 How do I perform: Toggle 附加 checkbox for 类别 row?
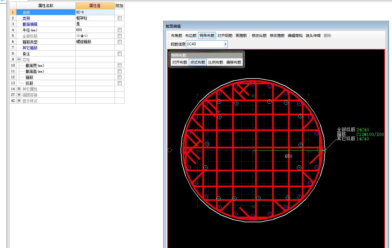pos(119,18)
